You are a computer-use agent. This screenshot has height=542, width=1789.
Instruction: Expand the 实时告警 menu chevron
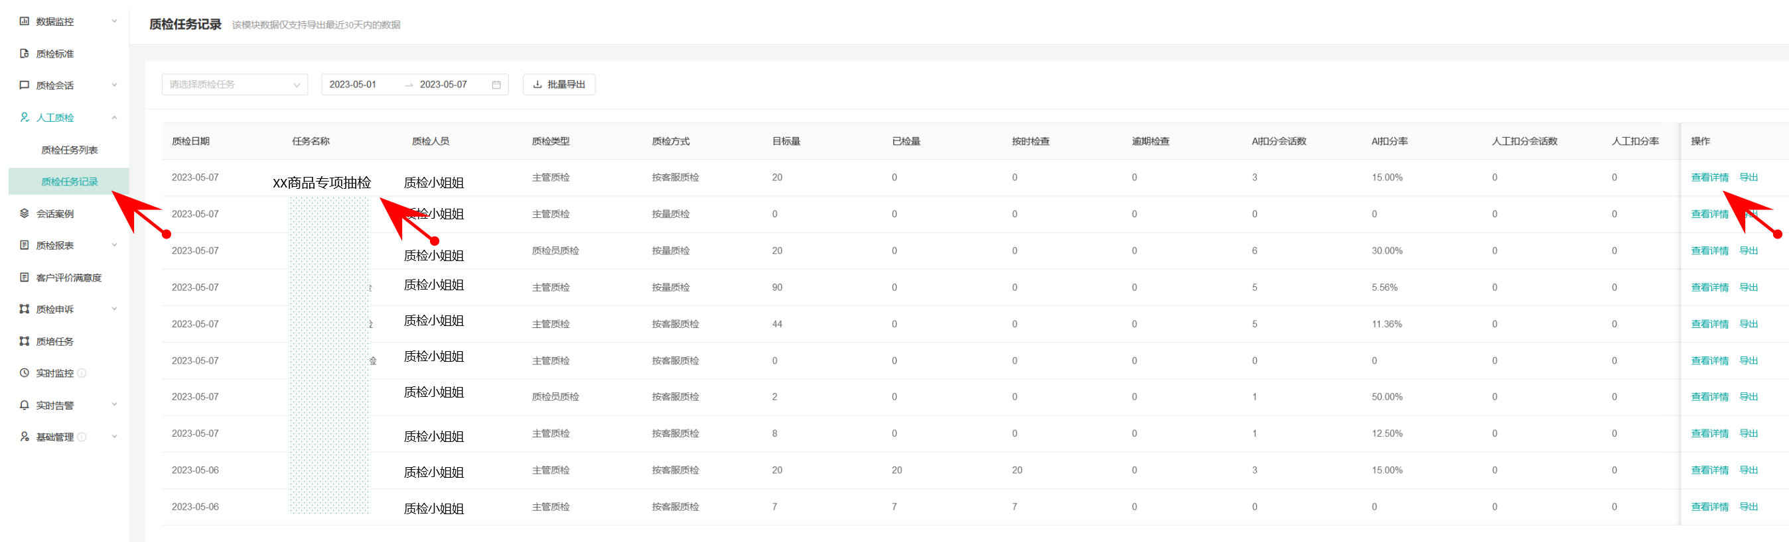coord(115,405)
